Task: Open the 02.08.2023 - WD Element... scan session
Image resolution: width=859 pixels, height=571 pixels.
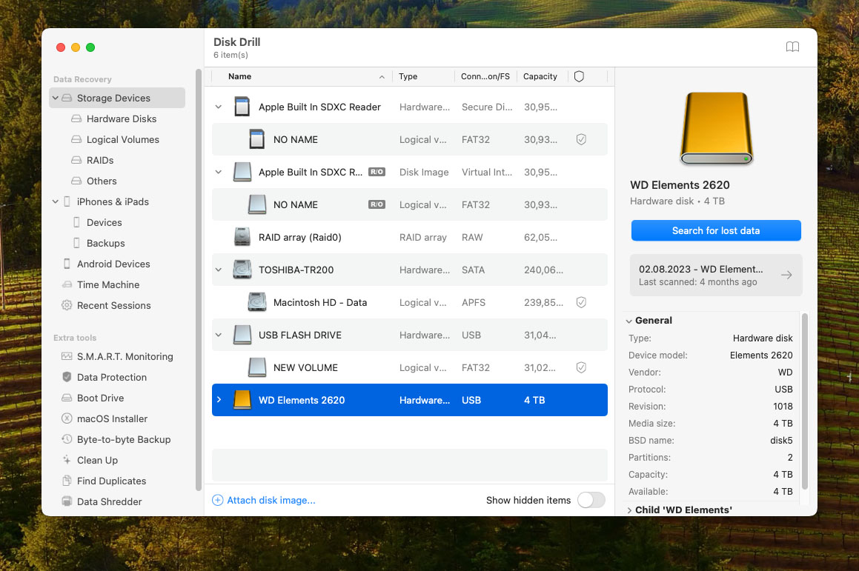Action: [716, 275]
